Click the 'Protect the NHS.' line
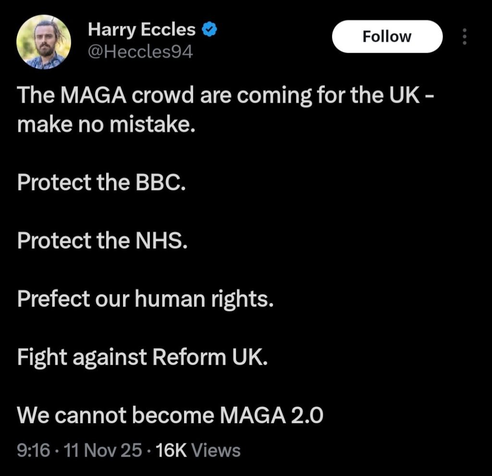The height and width of the screenshot is (476, 492). (102, 241)
